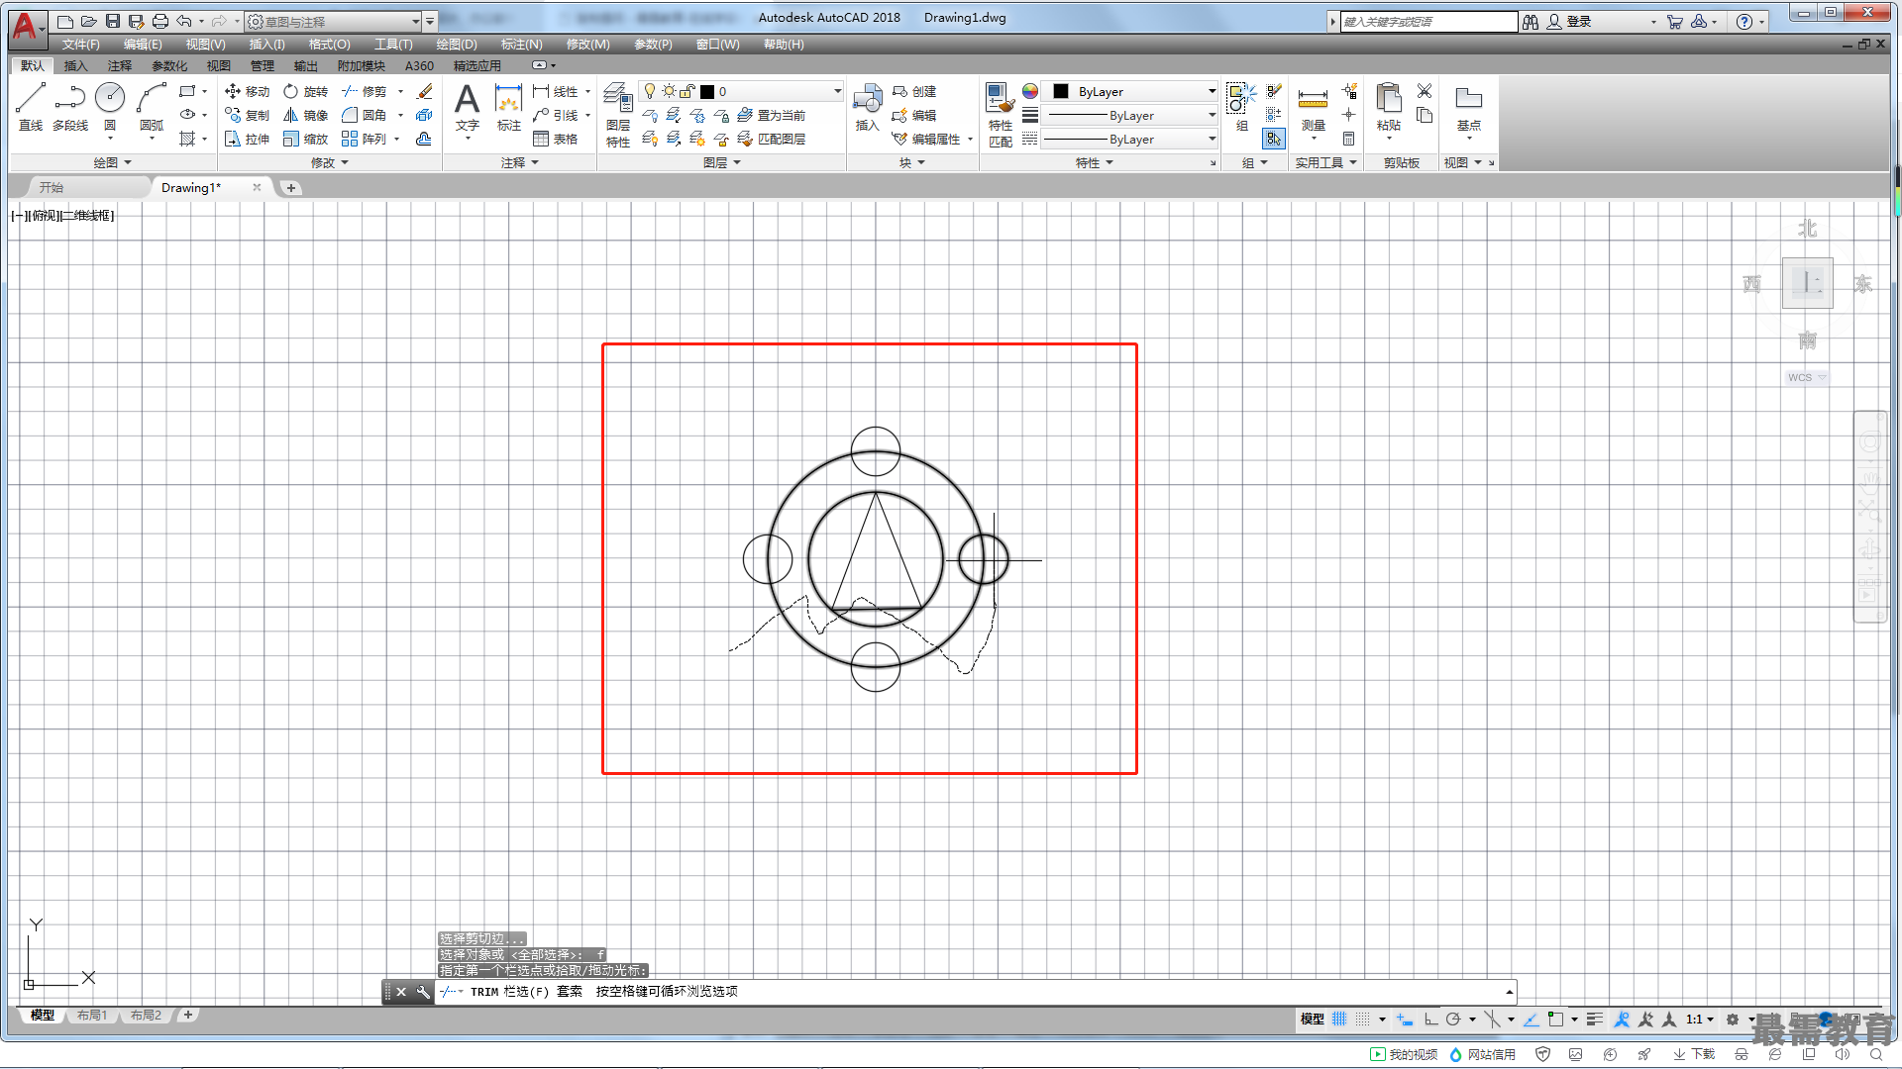Image resolution: width=1902 pixels, height=1069 pixels.
Task: Click the Sign In (登录) button
Action: [x=1570, y=21]
